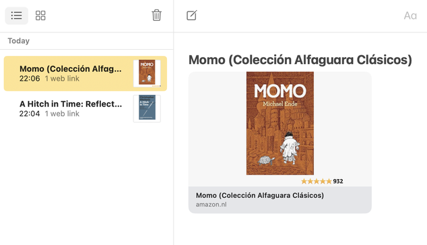Click 22:06 timestamp on Momo note
The width and height of the screenshot is (427, 245).
pyautogui.click(x=30, y=79)
